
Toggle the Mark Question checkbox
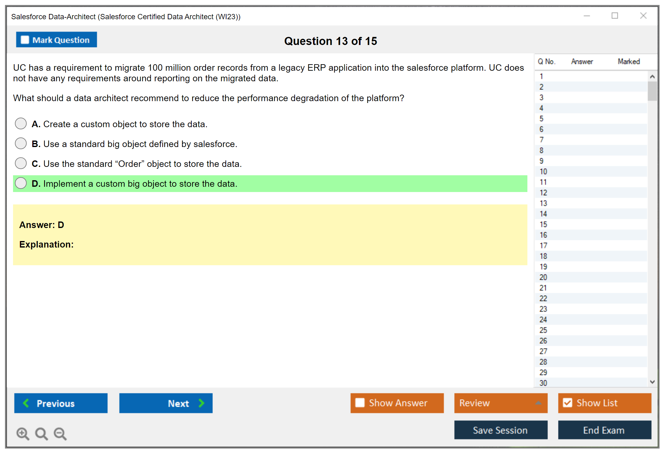25,40
